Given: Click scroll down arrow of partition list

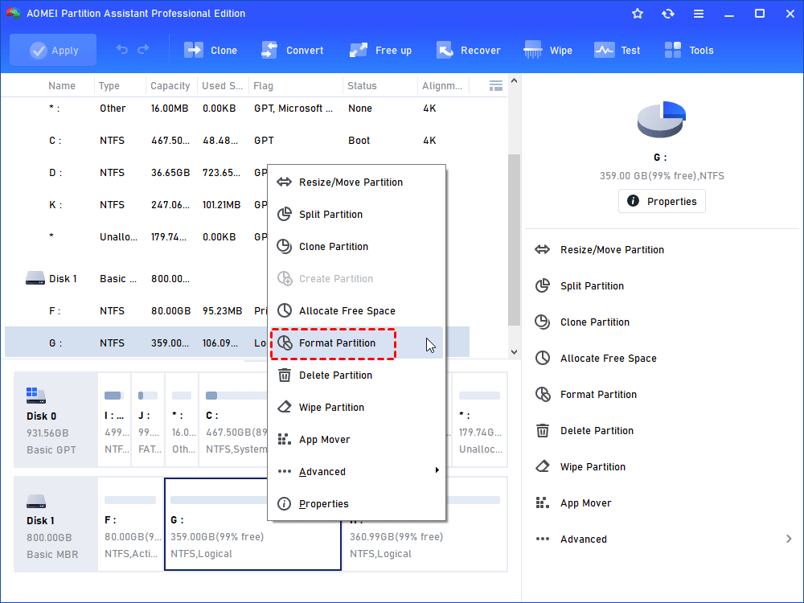Looking at the screenshot, I should coord(514,352).
